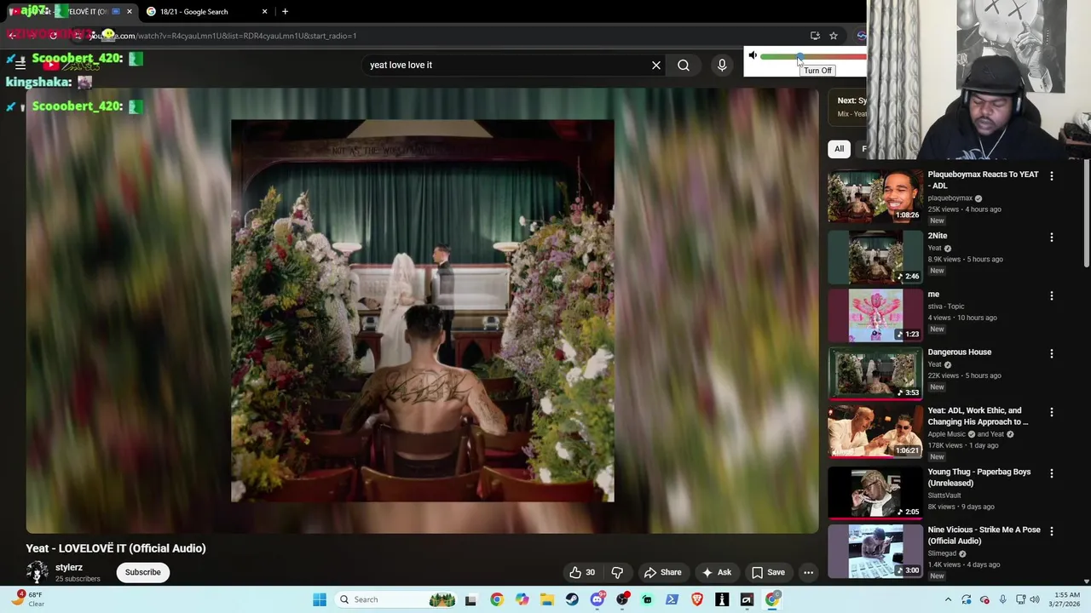Open Nine Vicious - Strike Me A Pose title
The height and width of the screenshot is (613, 1091).
pos(984,536)
